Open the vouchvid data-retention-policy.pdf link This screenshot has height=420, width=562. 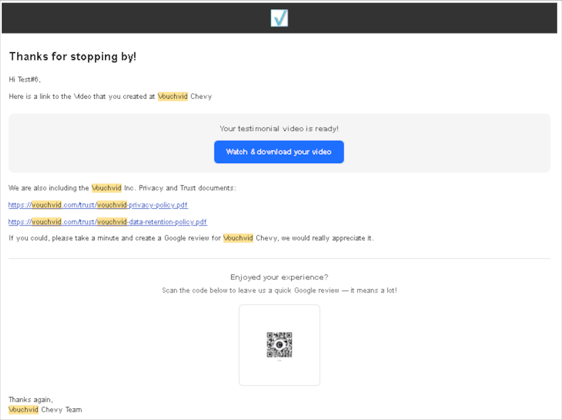[x=107, y=221]
